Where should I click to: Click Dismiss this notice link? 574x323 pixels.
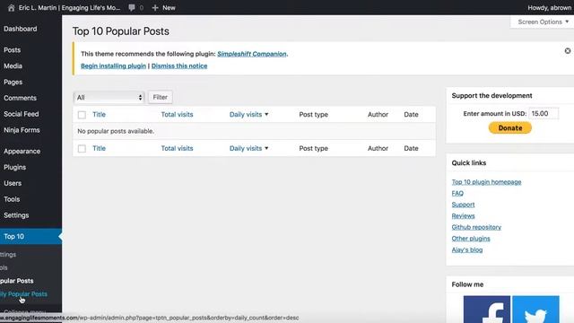179,65
